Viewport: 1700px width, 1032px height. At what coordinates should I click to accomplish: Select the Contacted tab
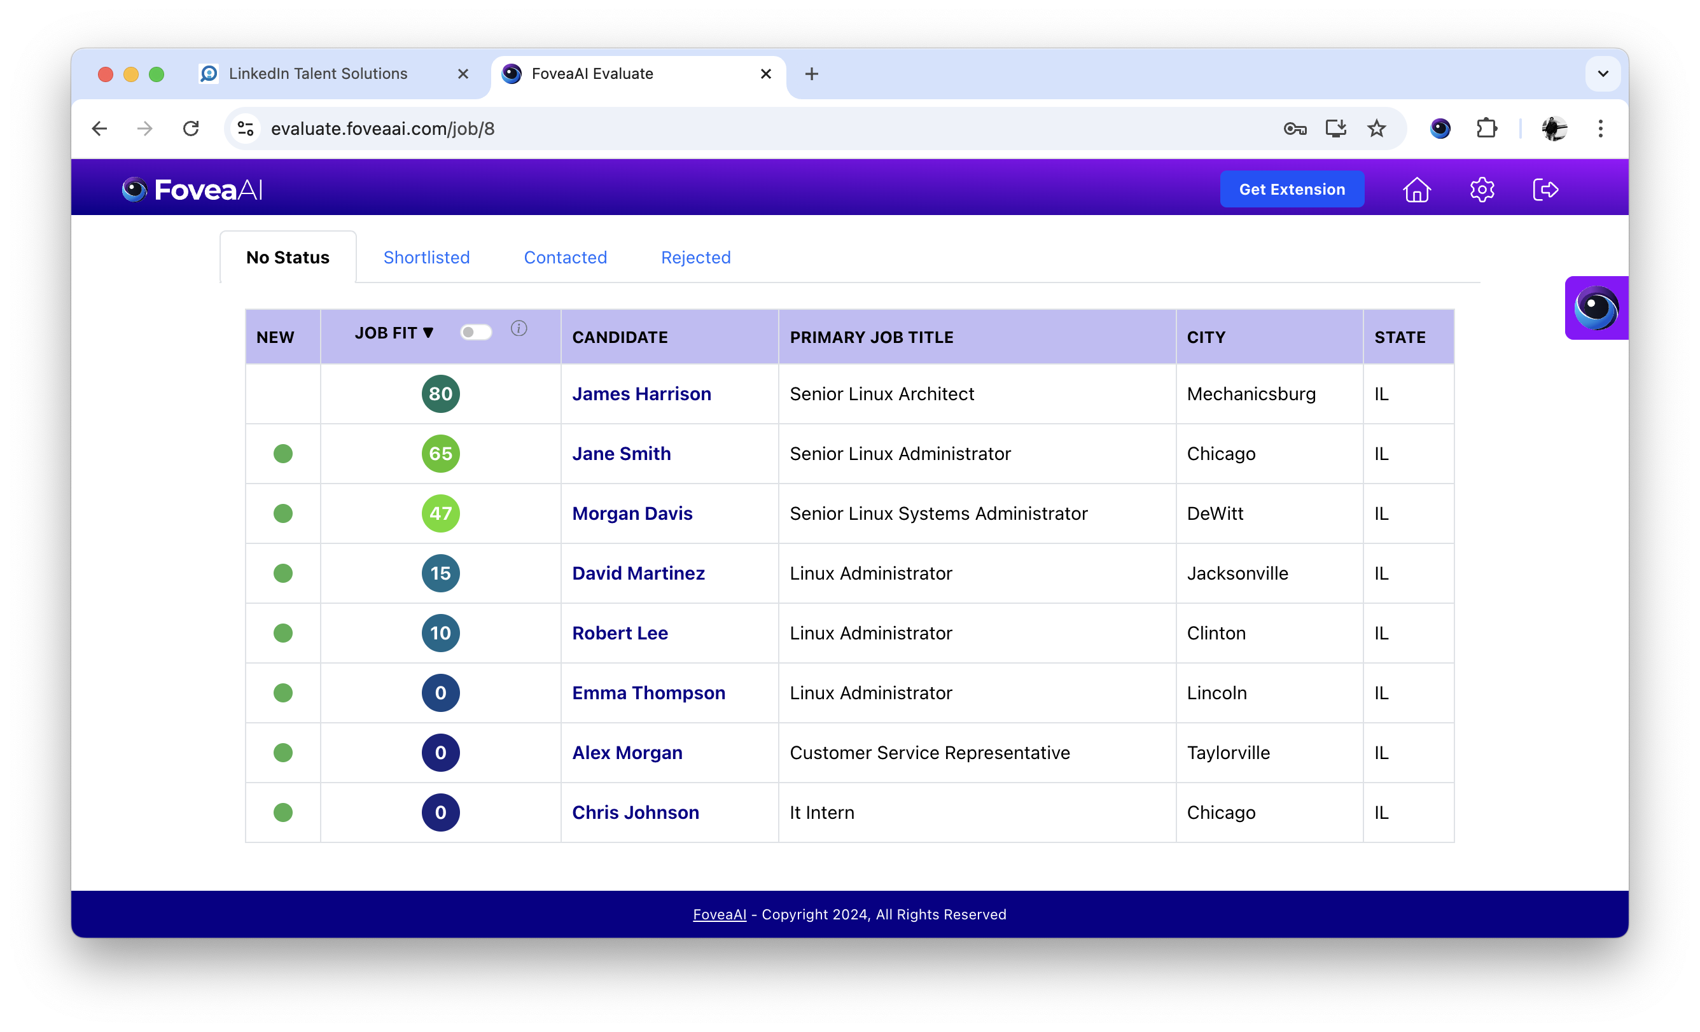pos(564,256)
